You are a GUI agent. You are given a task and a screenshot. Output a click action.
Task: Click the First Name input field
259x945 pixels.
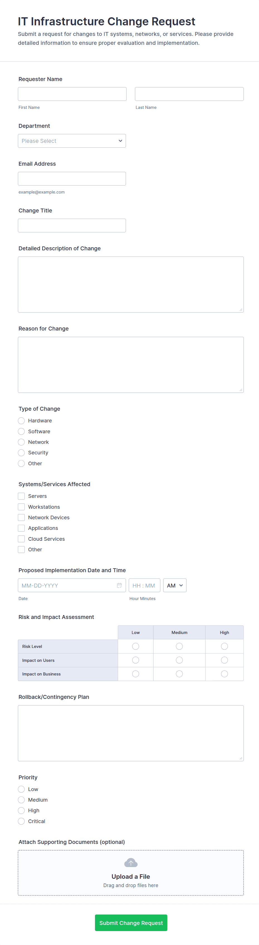[72, 94]
